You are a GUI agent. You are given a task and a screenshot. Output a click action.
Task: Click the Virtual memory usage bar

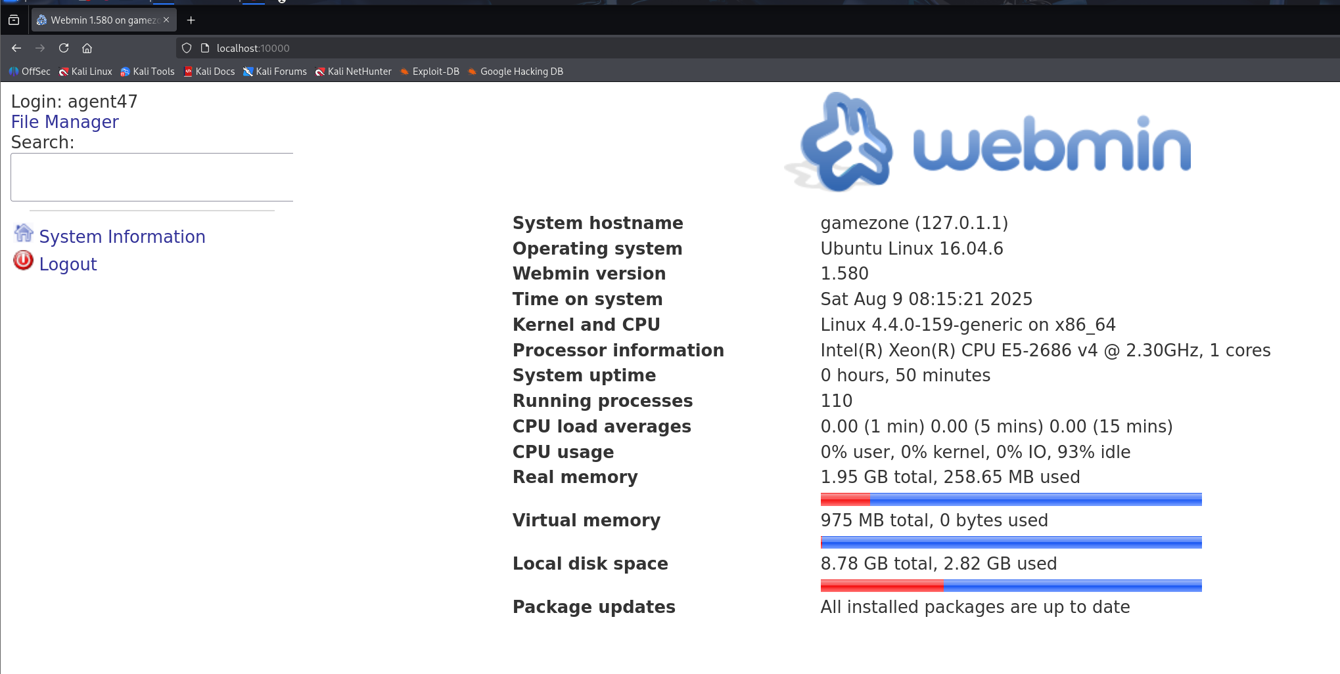click(x=1011, y=543)
